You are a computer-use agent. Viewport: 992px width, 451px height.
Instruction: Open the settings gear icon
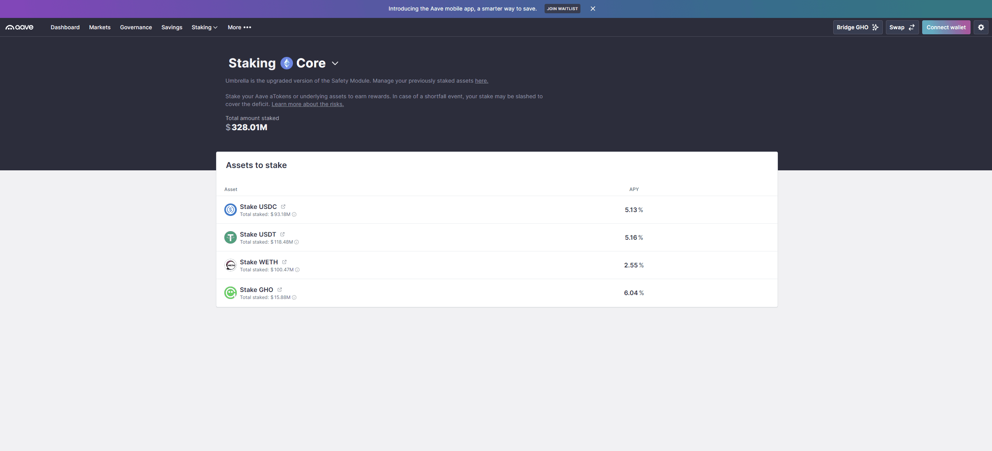click(981, 27)
